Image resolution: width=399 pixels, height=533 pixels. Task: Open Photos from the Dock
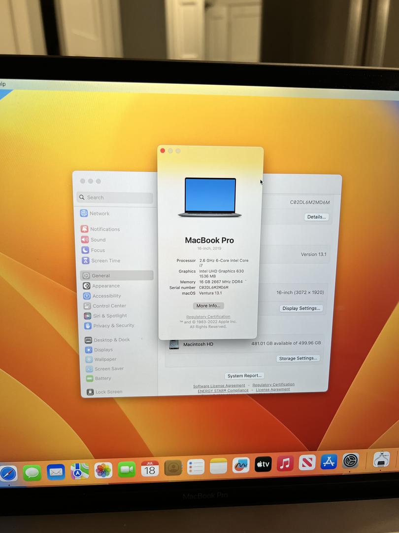[x=103, y=470]
